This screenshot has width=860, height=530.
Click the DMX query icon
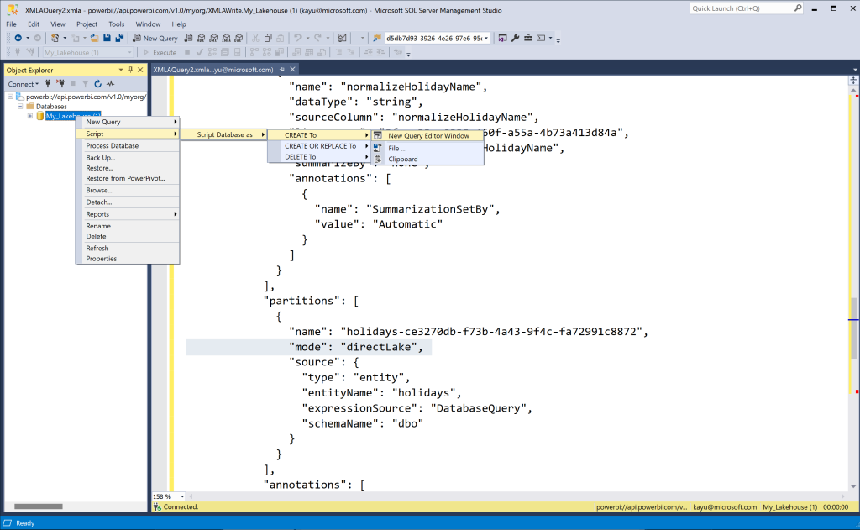213,38
